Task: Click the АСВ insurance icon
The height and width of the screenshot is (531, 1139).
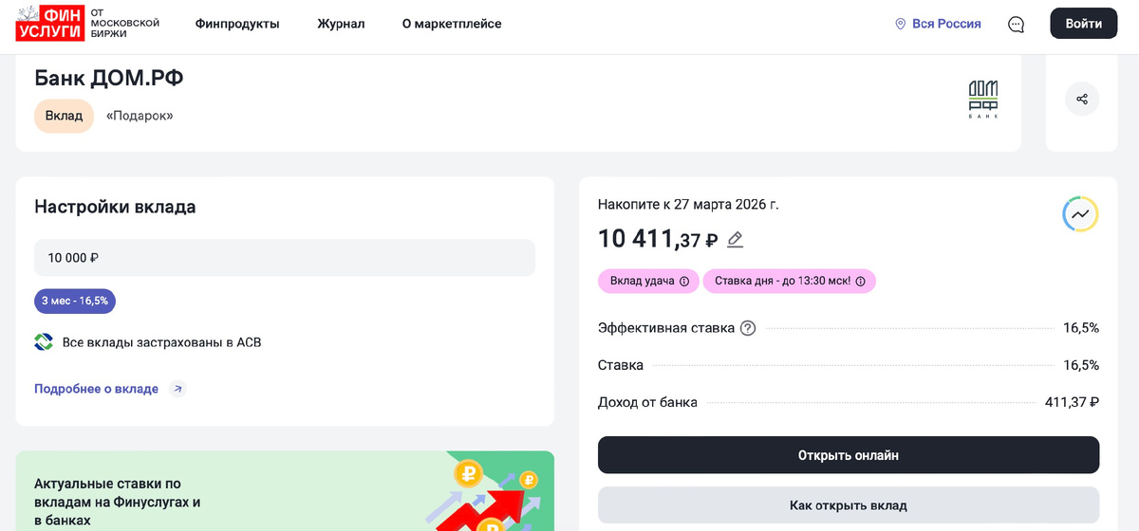Action: [44, 342]
